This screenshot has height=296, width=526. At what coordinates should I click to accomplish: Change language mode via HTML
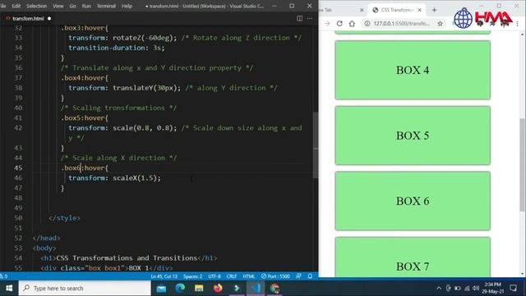(x=248, y=276)
